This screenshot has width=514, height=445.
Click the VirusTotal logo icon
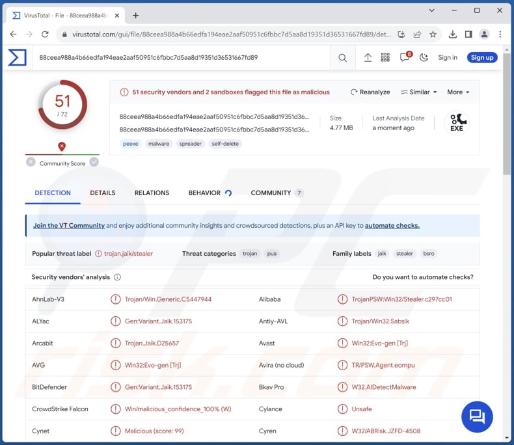click(17, 57)
